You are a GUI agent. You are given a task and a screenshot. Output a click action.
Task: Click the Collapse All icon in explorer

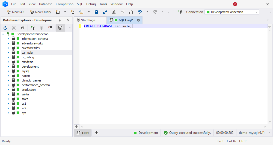(x=23, y=28)
